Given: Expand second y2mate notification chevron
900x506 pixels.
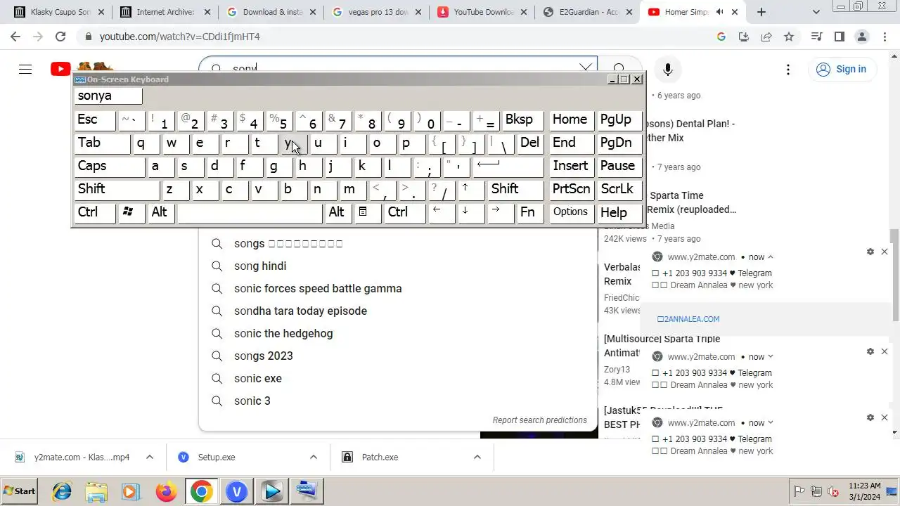Looking at the screenshot, I should [x=771, y=357].
